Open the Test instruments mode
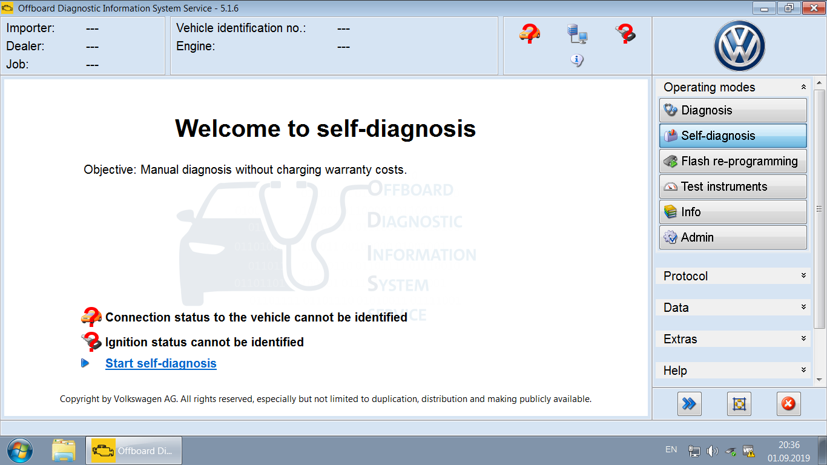The image size is (827, 465). point(733,186)
